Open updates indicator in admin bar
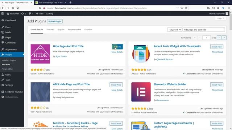This screenshot has height=130, width=232. [x=24, y=14]
